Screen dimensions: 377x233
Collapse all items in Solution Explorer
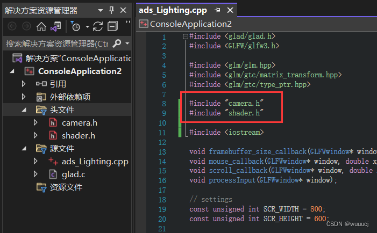[112, 26]
